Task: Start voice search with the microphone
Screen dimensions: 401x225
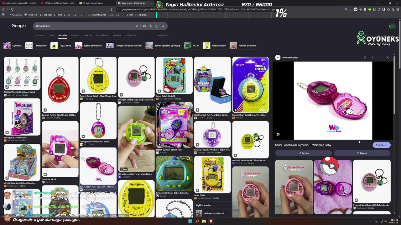Action: click(x=151, y=26)
